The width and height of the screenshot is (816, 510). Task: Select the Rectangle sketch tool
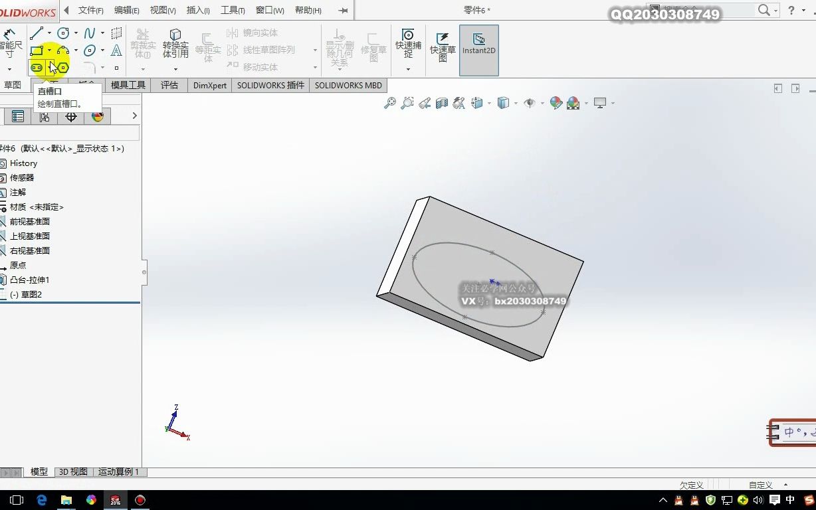(x=37, y=50)
